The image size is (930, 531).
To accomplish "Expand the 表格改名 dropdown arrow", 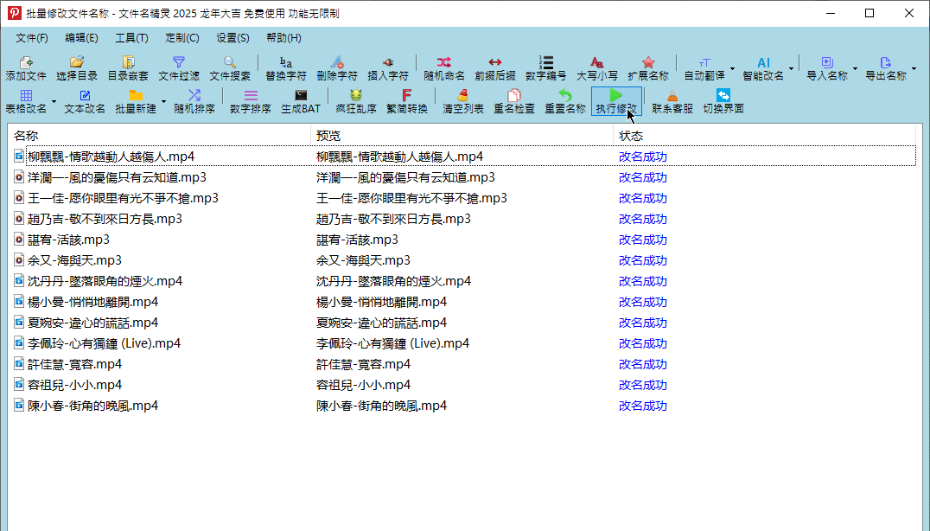I will 54,101.
